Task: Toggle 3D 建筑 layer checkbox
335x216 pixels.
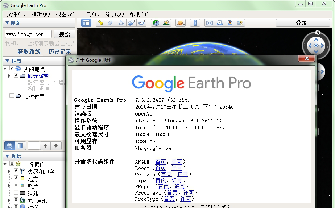Action: click(x=16, y=200)
